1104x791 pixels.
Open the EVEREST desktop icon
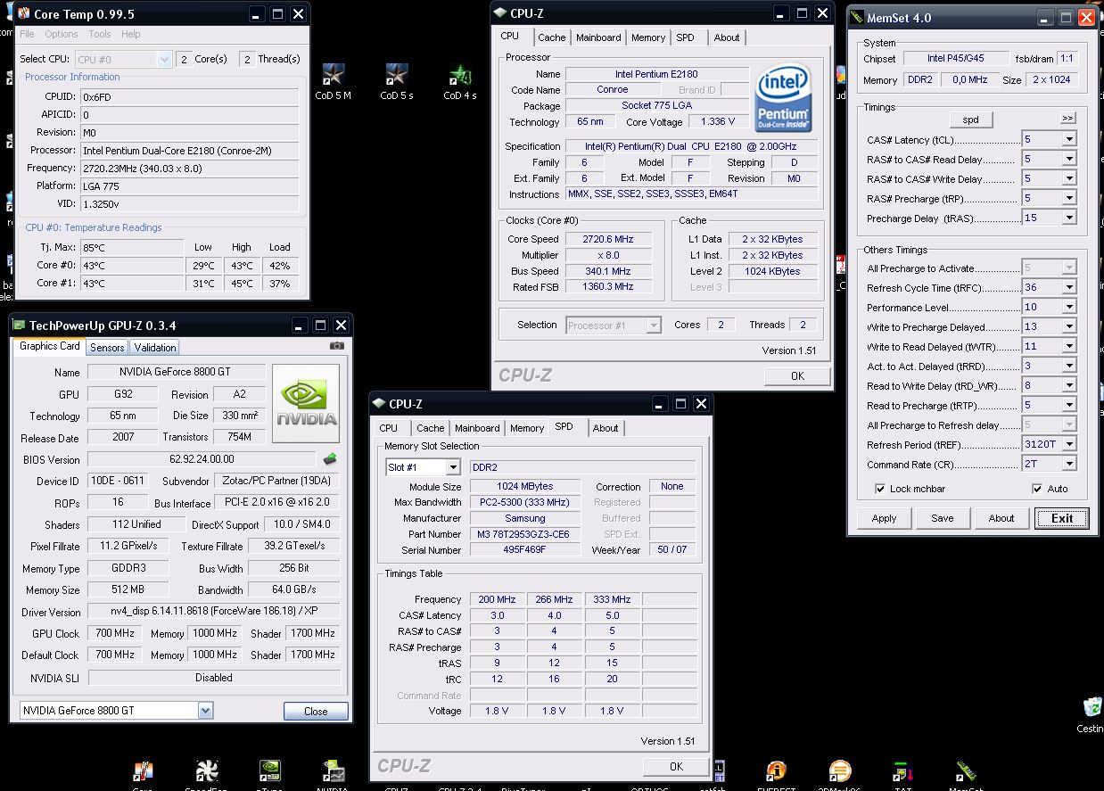coord(776,772)
